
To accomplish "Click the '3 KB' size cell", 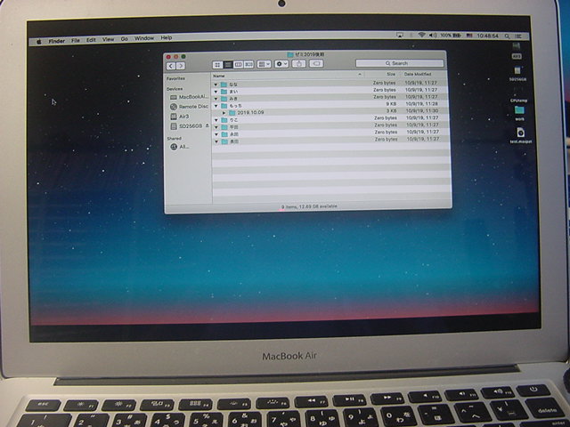I will [392, 110].
